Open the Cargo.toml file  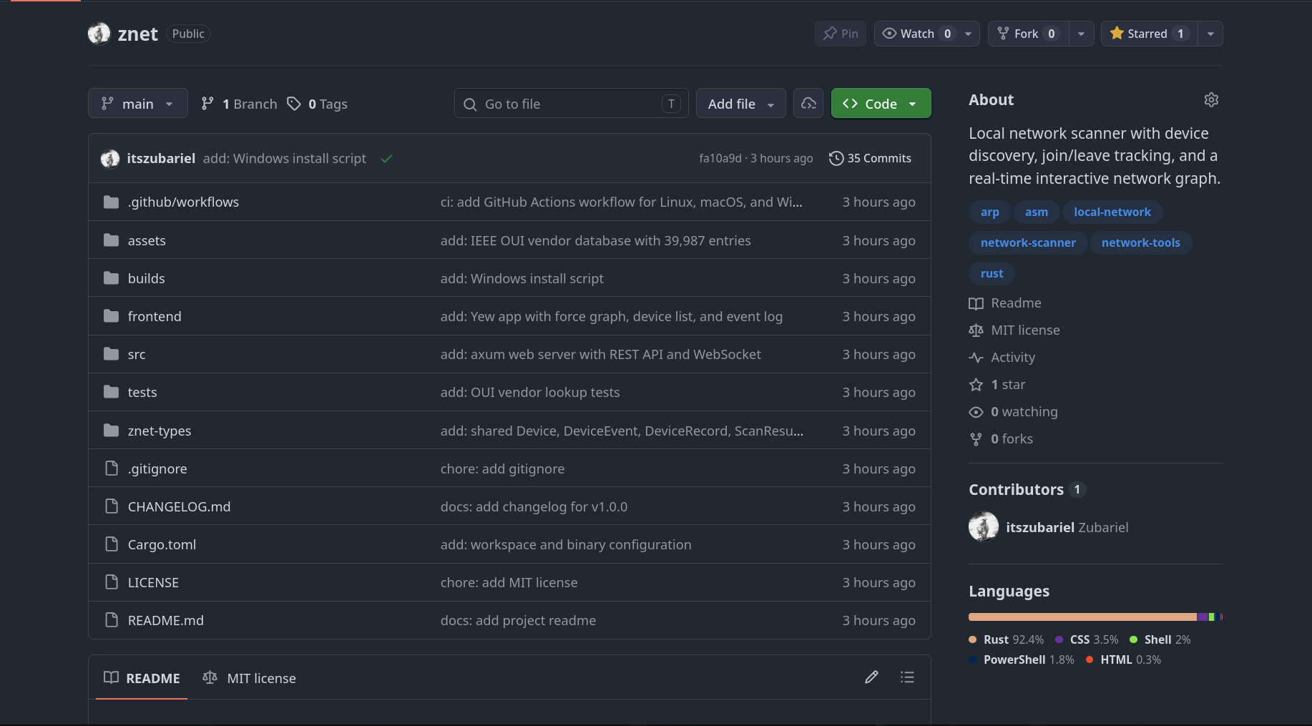click(162, 545)
